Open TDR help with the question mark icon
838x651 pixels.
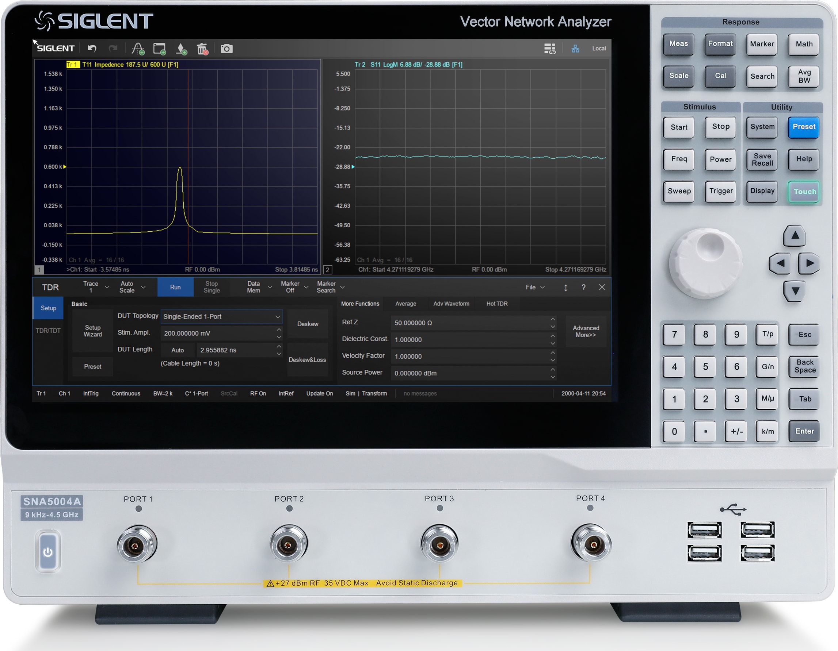coord(583,287)
